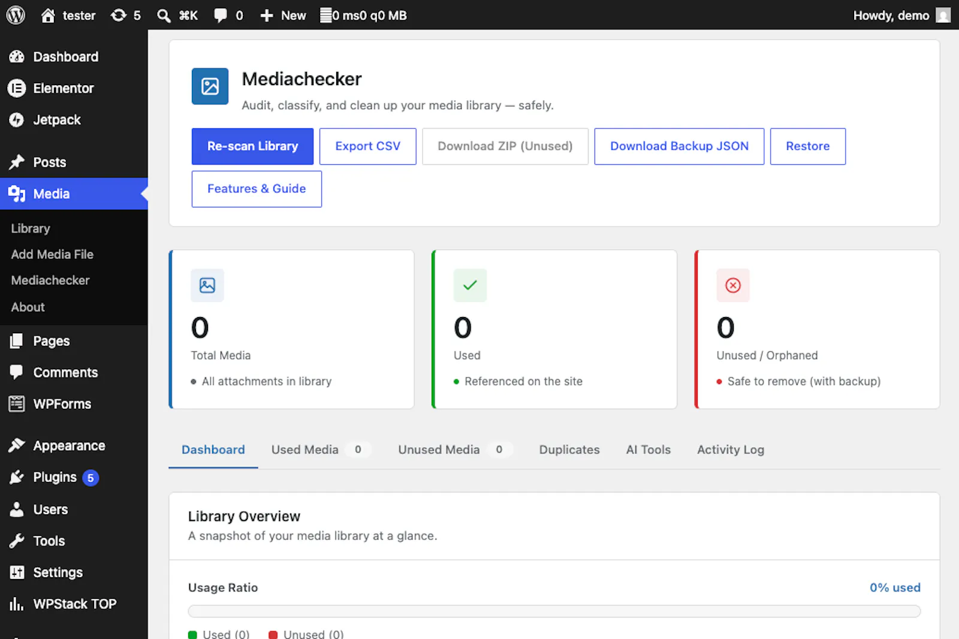
Task: Click Safe to remove (with backup) text
Action: pos(804,381)
